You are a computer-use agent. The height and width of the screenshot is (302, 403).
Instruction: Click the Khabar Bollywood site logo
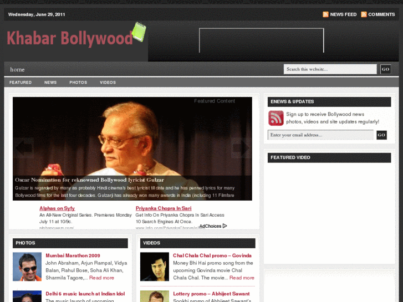coord(70,38)
